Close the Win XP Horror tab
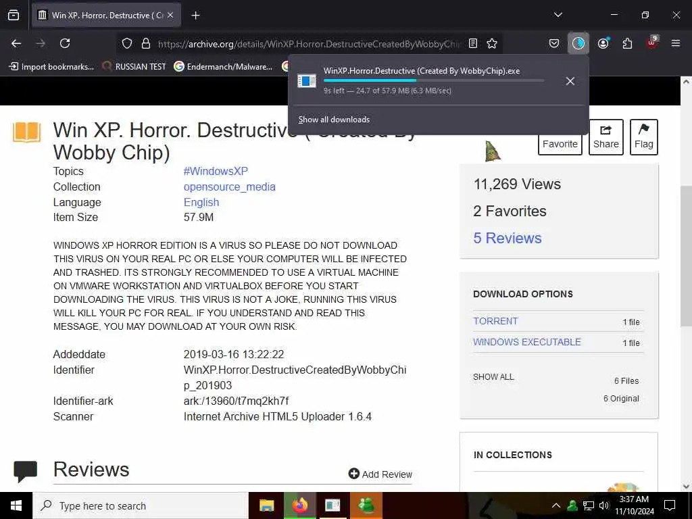 (x=170, y=15)
